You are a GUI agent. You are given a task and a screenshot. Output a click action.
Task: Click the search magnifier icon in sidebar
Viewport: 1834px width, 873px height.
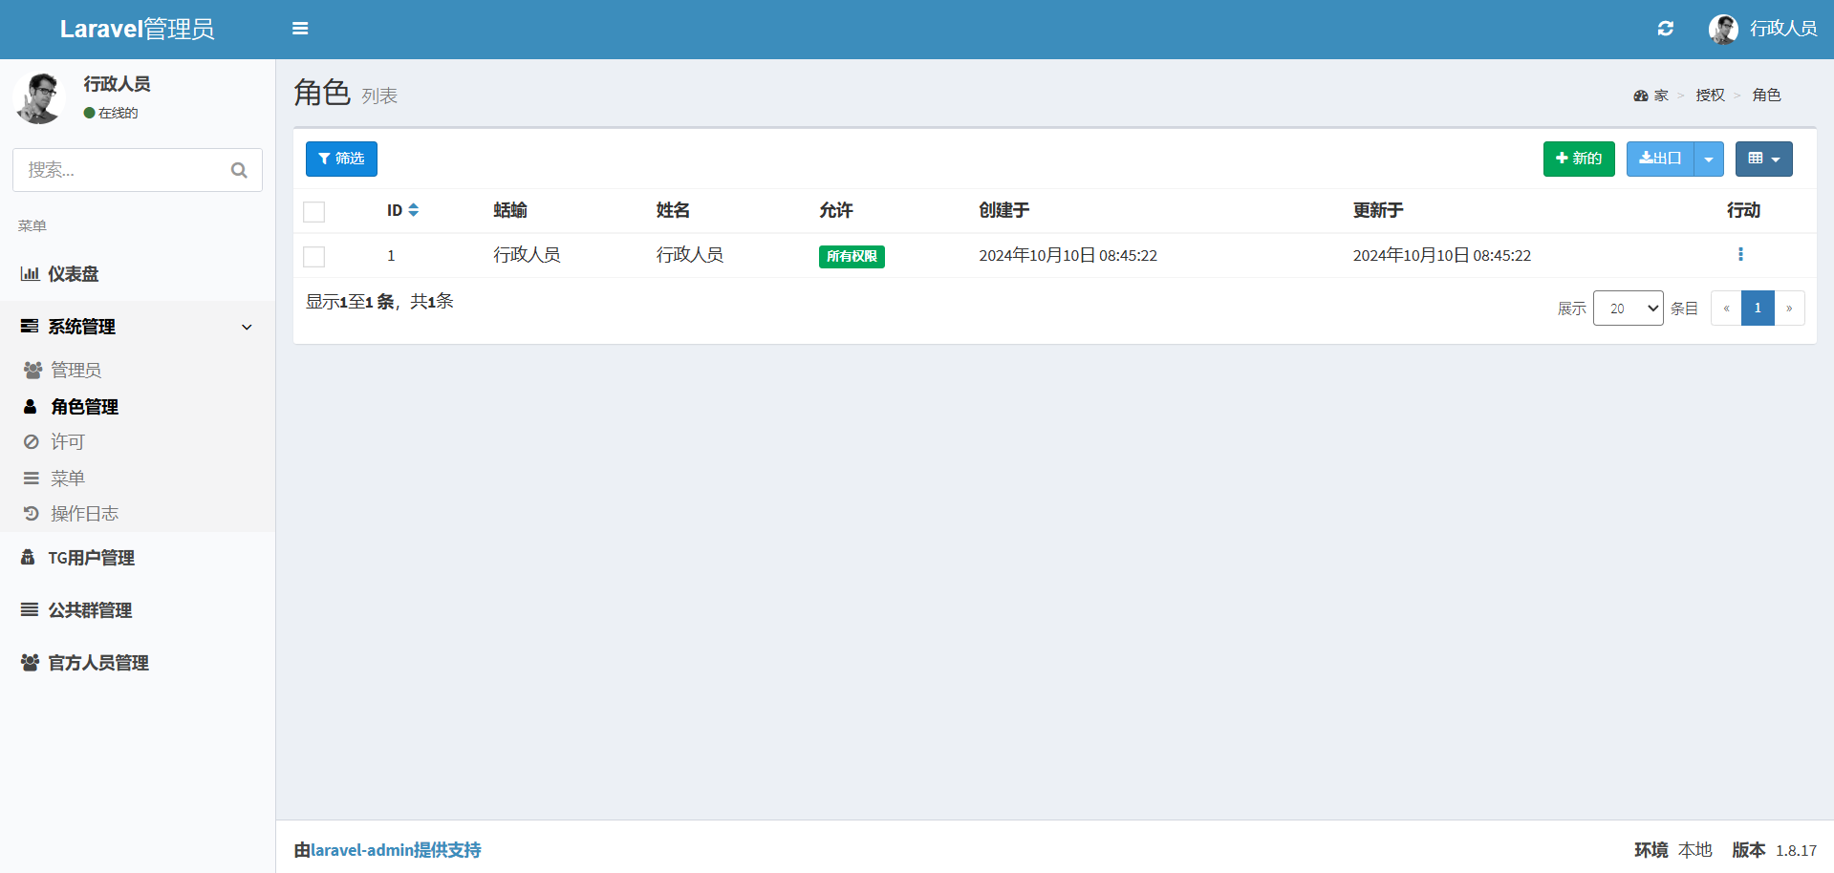pos(239,170)
